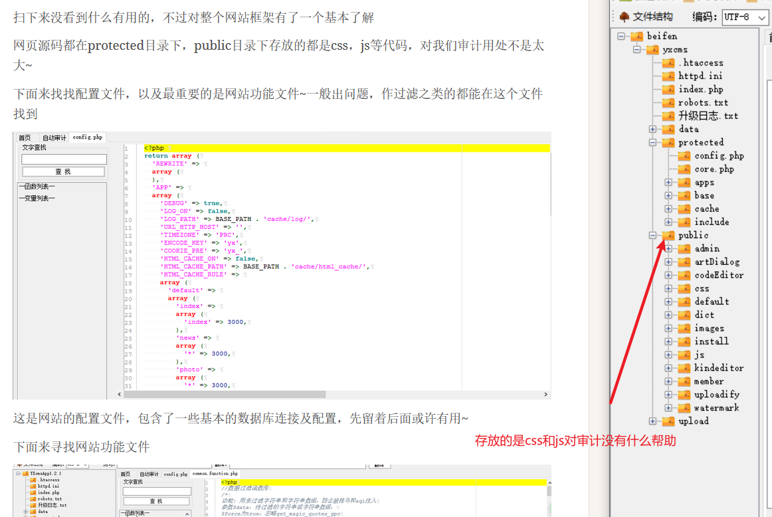Select the .htaccess file icon
Image resolution: width=772 pixels, height=517 pixels.
[668, 63]
